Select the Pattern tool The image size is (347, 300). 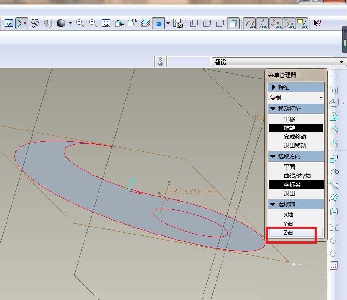(x=334, y=266)
